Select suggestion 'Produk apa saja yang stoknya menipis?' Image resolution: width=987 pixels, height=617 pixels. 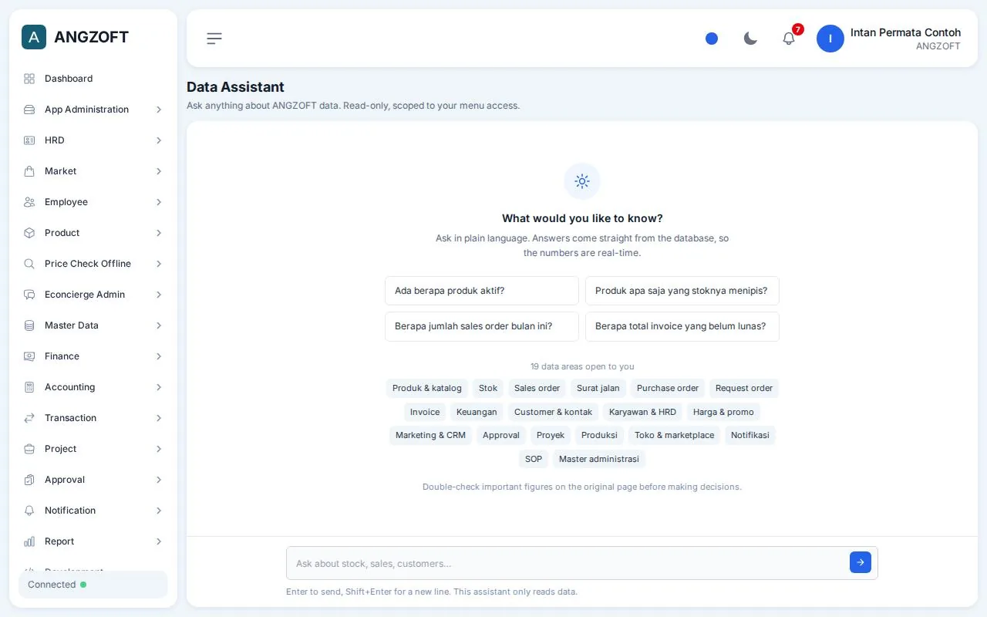(682, 291)
